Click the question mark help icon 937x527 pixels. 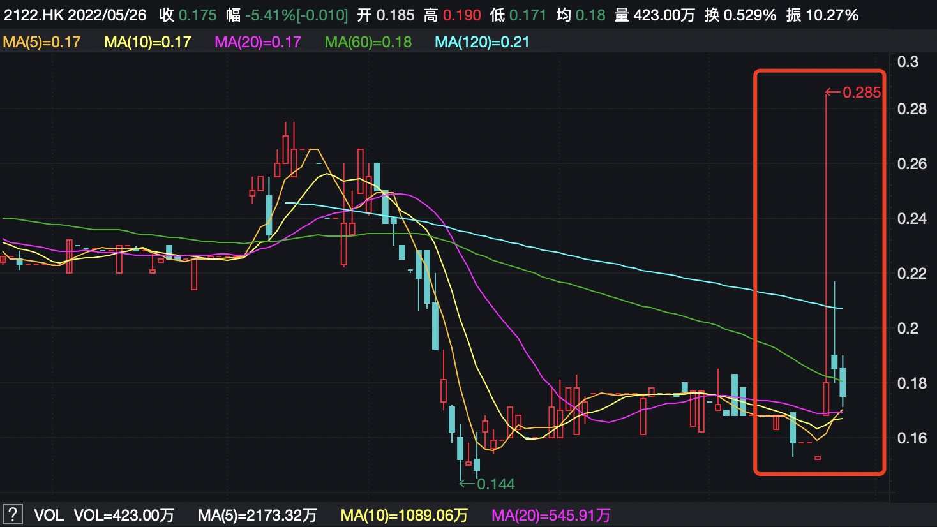click(13, 514)
